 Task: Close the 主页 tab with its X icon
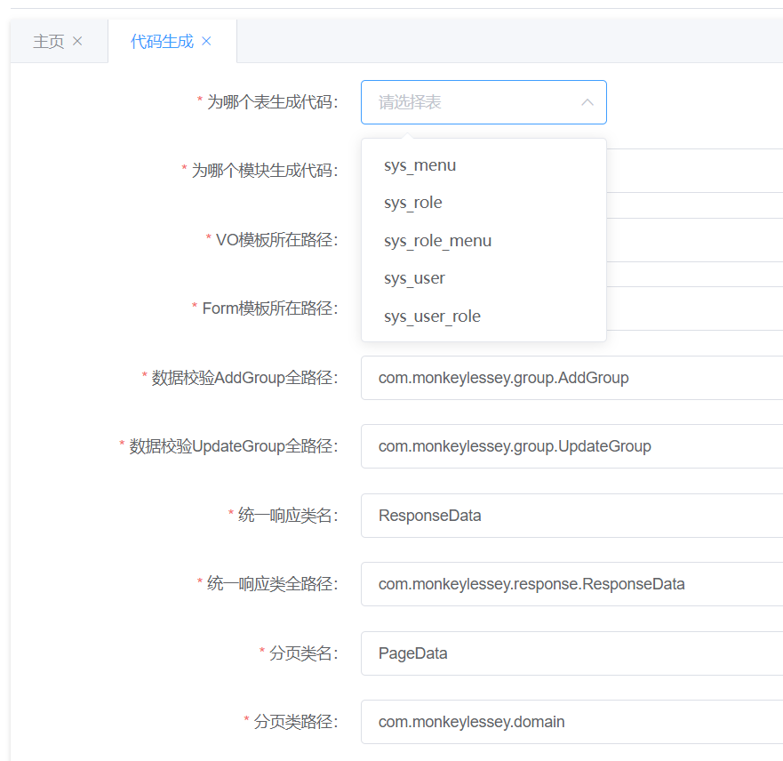point(77,41)
